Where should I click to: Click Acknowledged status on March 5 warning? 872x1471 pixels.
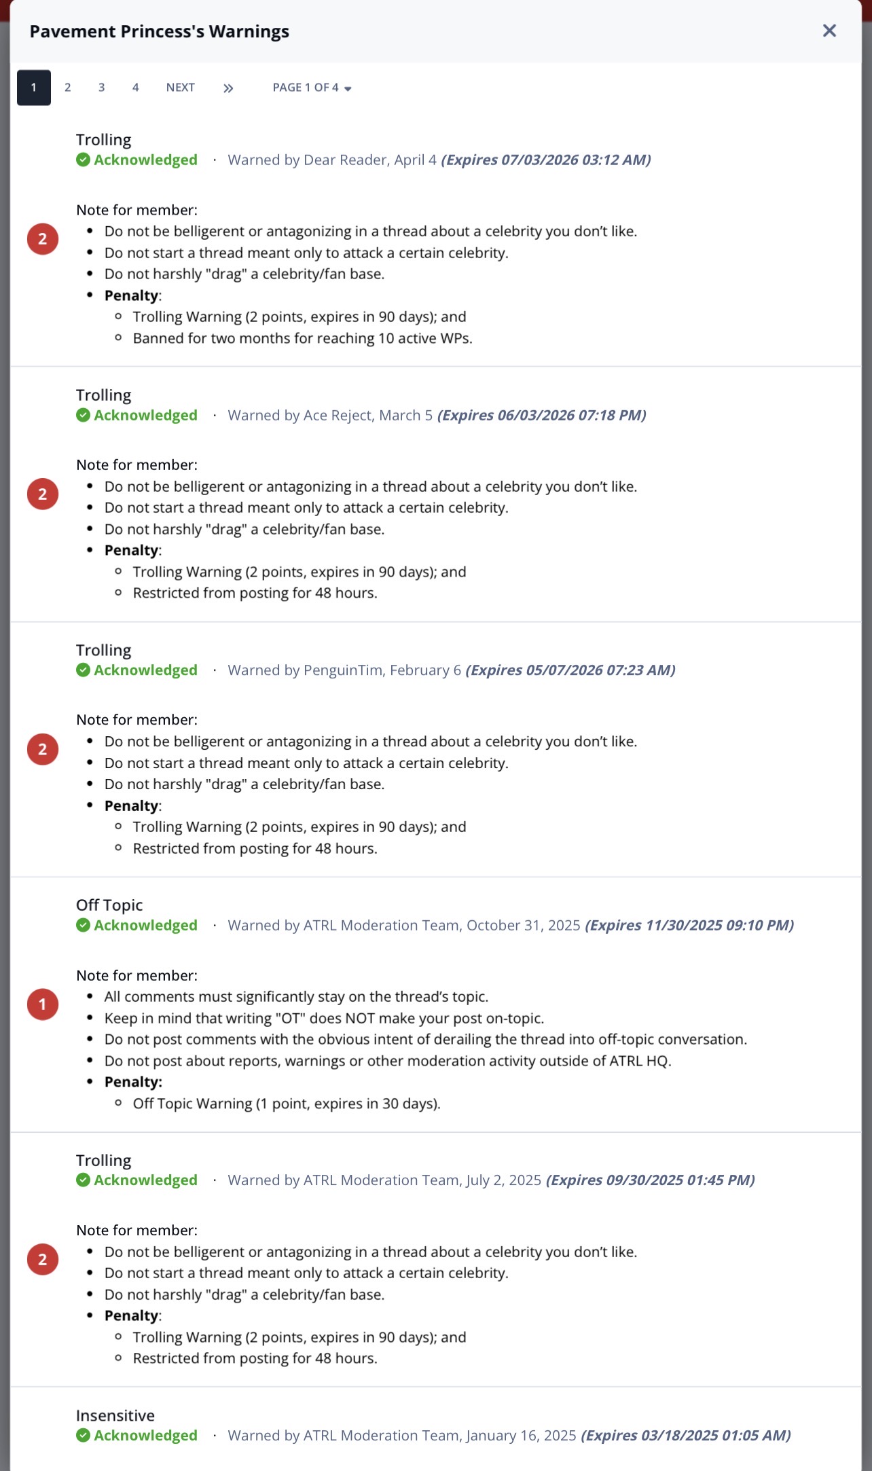click(137, 416)
